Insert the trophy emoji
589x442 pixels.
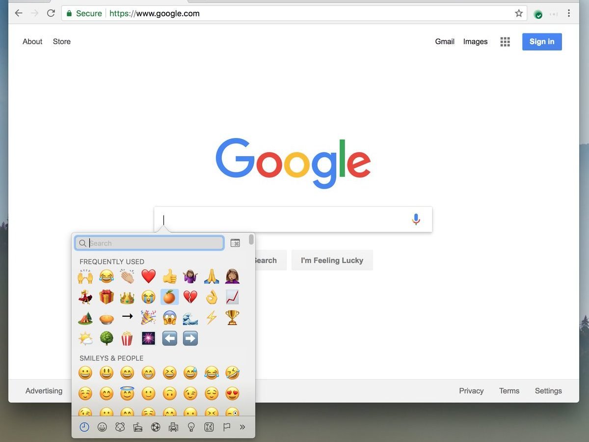pos(232,318)
